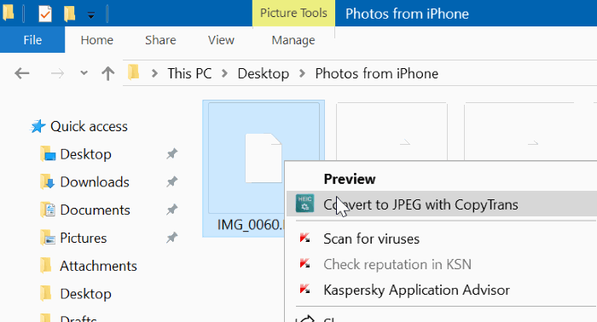The height and width of the screenshot is (322, 597).
Task: Click Photos from iPhone in the breadcrumb
Action: tap(377, 73)
